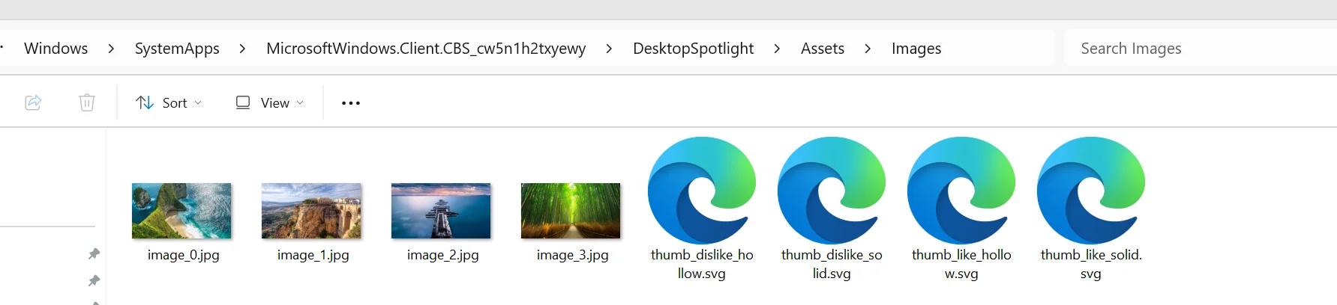Select the thumb_like_solid.svg Edge icon
1337x305 pixels.
1091,190
